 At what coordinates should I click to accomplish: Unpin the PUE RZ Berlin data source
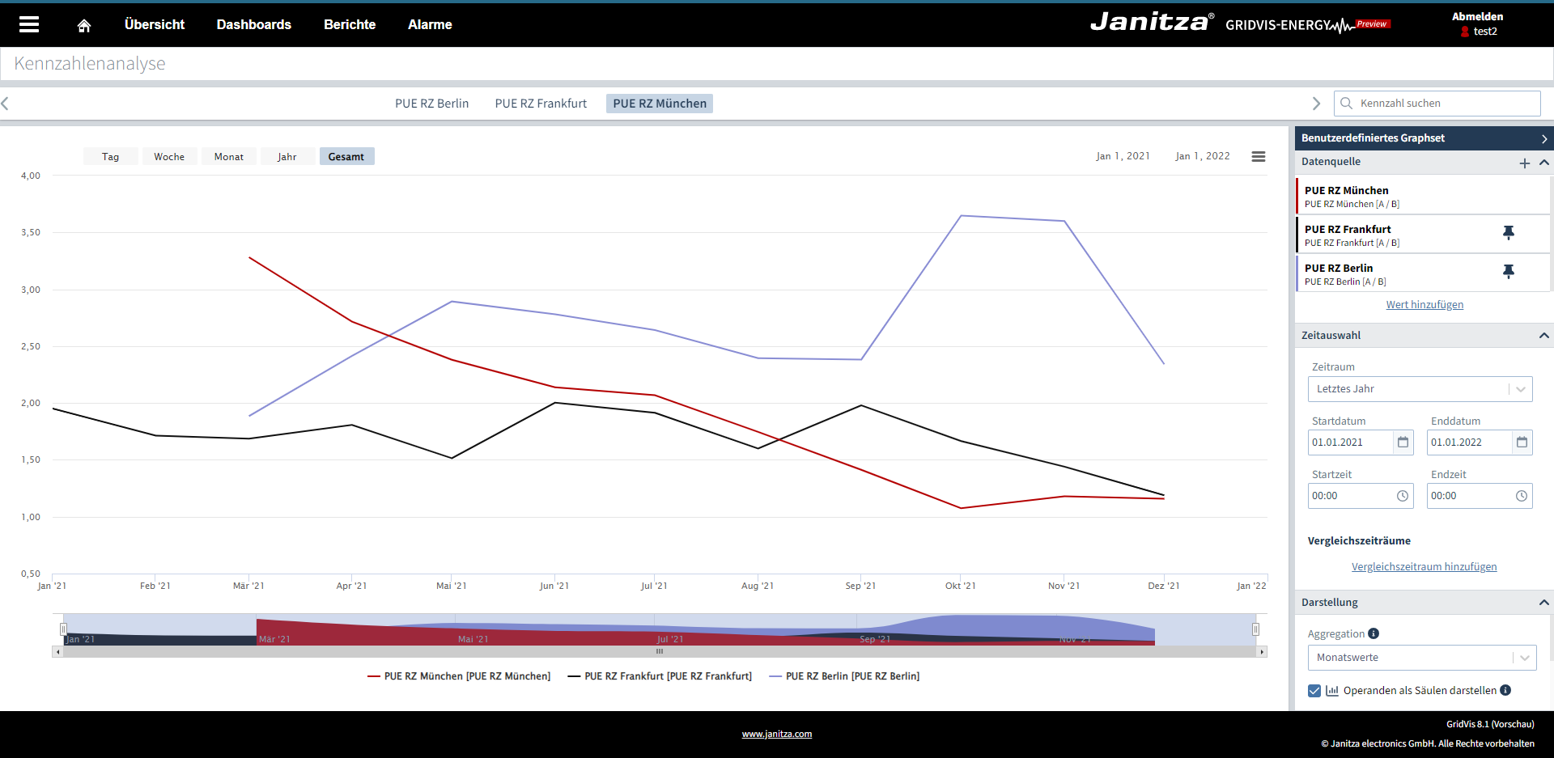tap(1508, 272)
